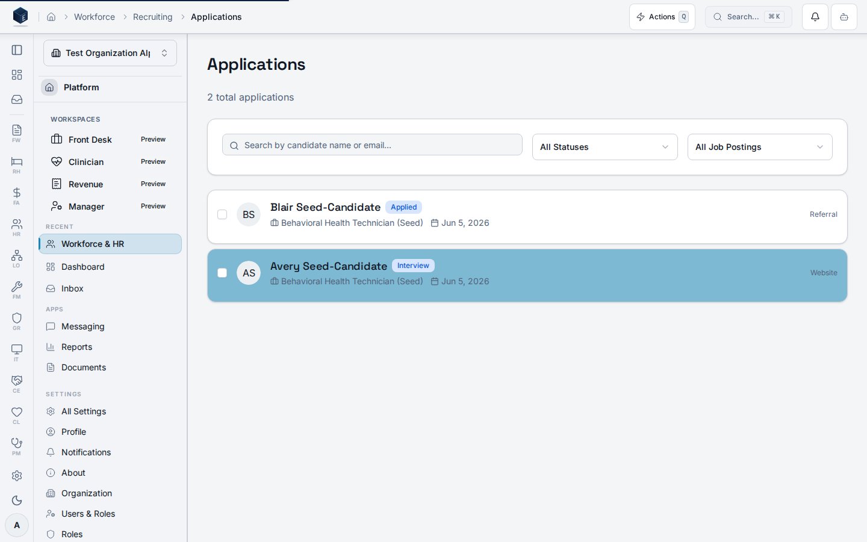Select the Avery Seed-Candidate checkbox
Image resolution: width=867 pixels, height=542 pixels.
pos(222,273)
